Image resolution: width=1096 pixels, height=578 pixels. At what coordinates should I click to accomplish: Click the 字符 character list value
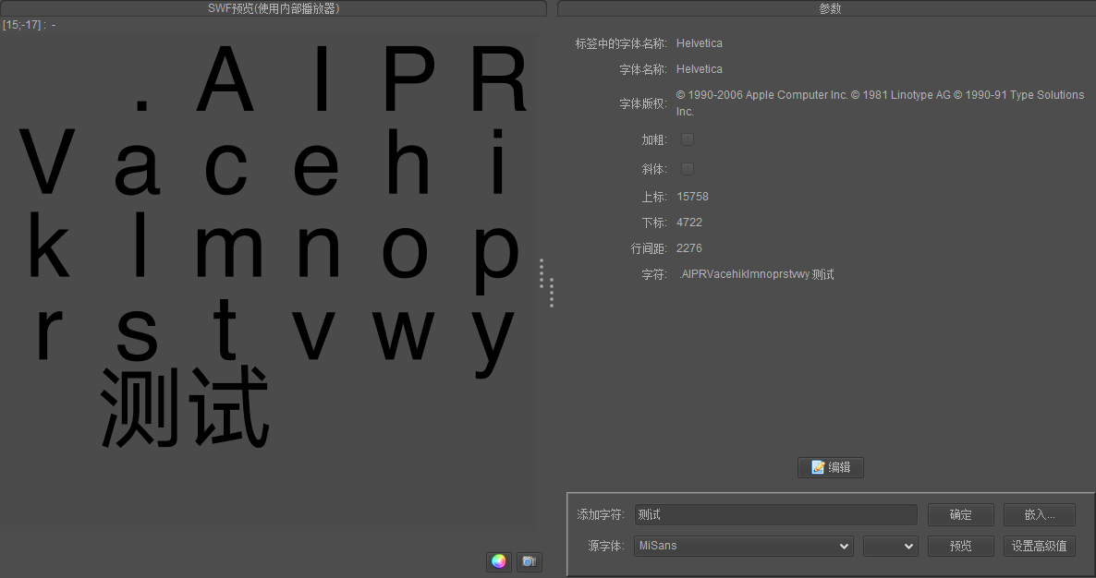pos(756,275)
